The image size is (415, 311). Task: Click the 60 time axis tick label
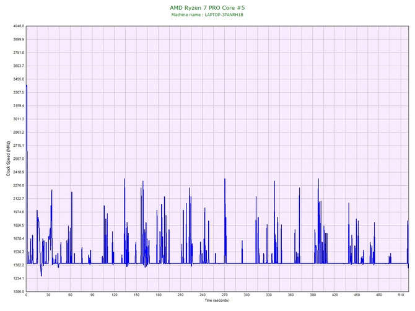(70, 295)
